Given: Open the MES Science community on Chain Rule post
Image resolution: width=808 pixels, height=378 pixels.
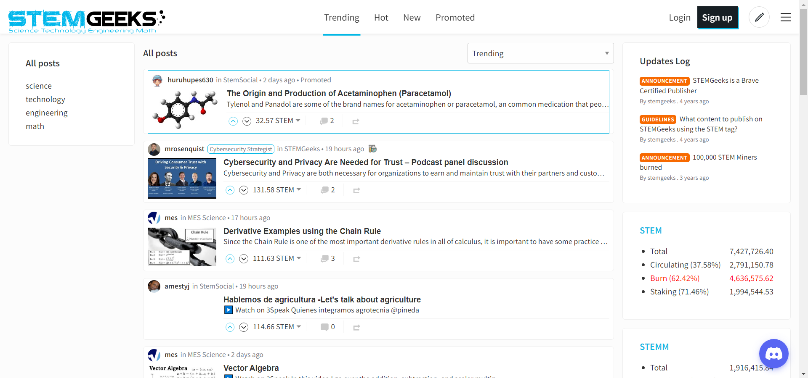Looking at the screenshot, I should [207, 218].
